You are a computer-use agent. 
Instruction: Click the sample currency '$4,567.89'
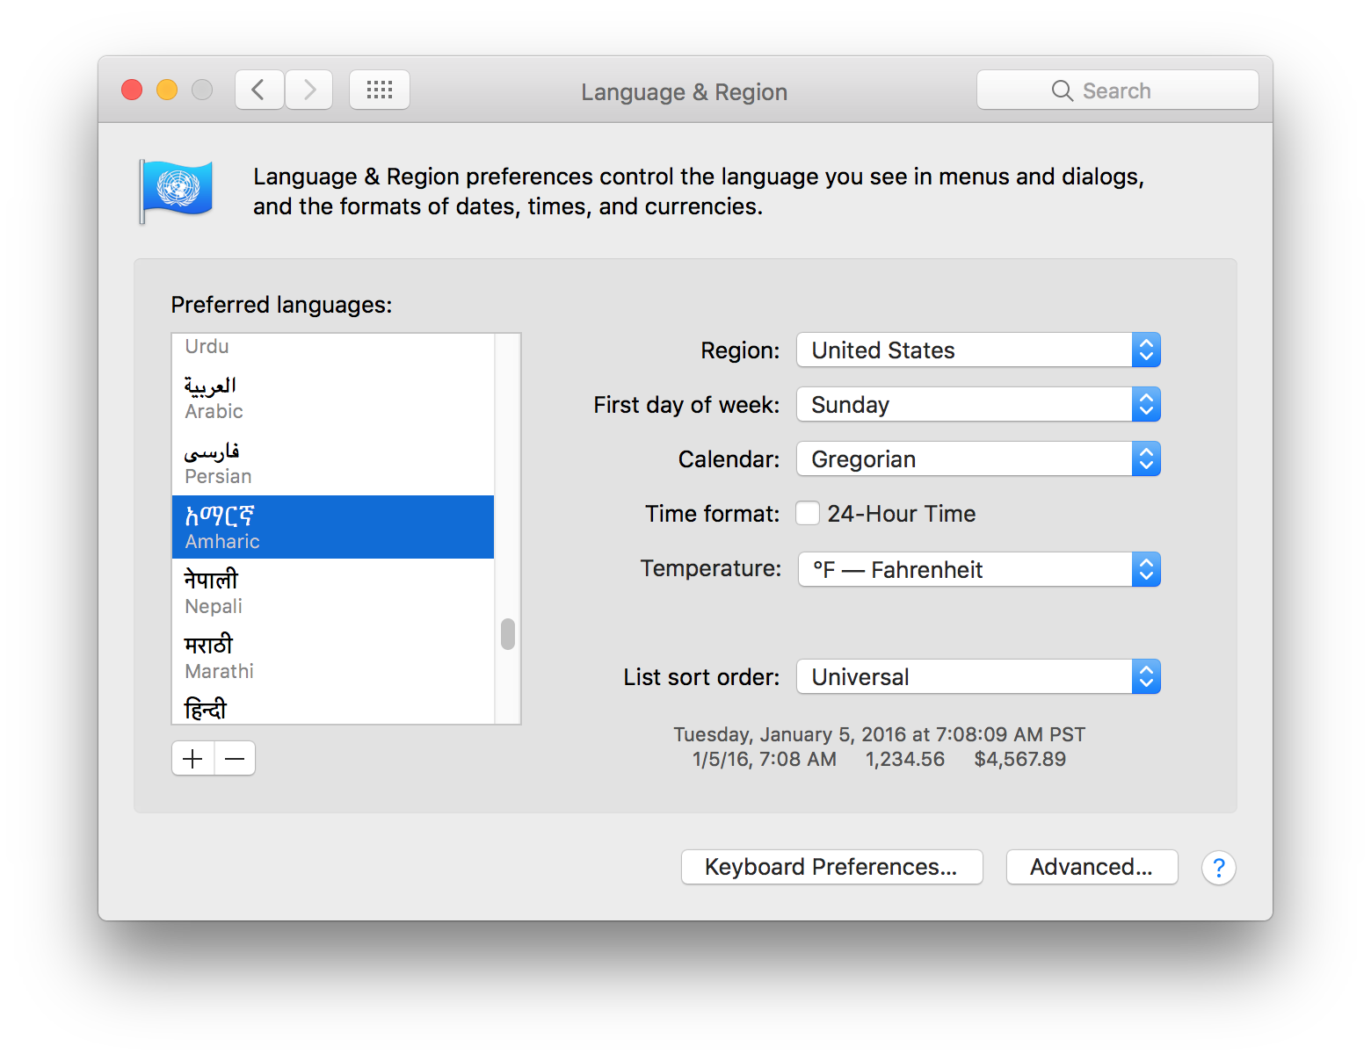pyautogui.click(x=1019, y=759)
